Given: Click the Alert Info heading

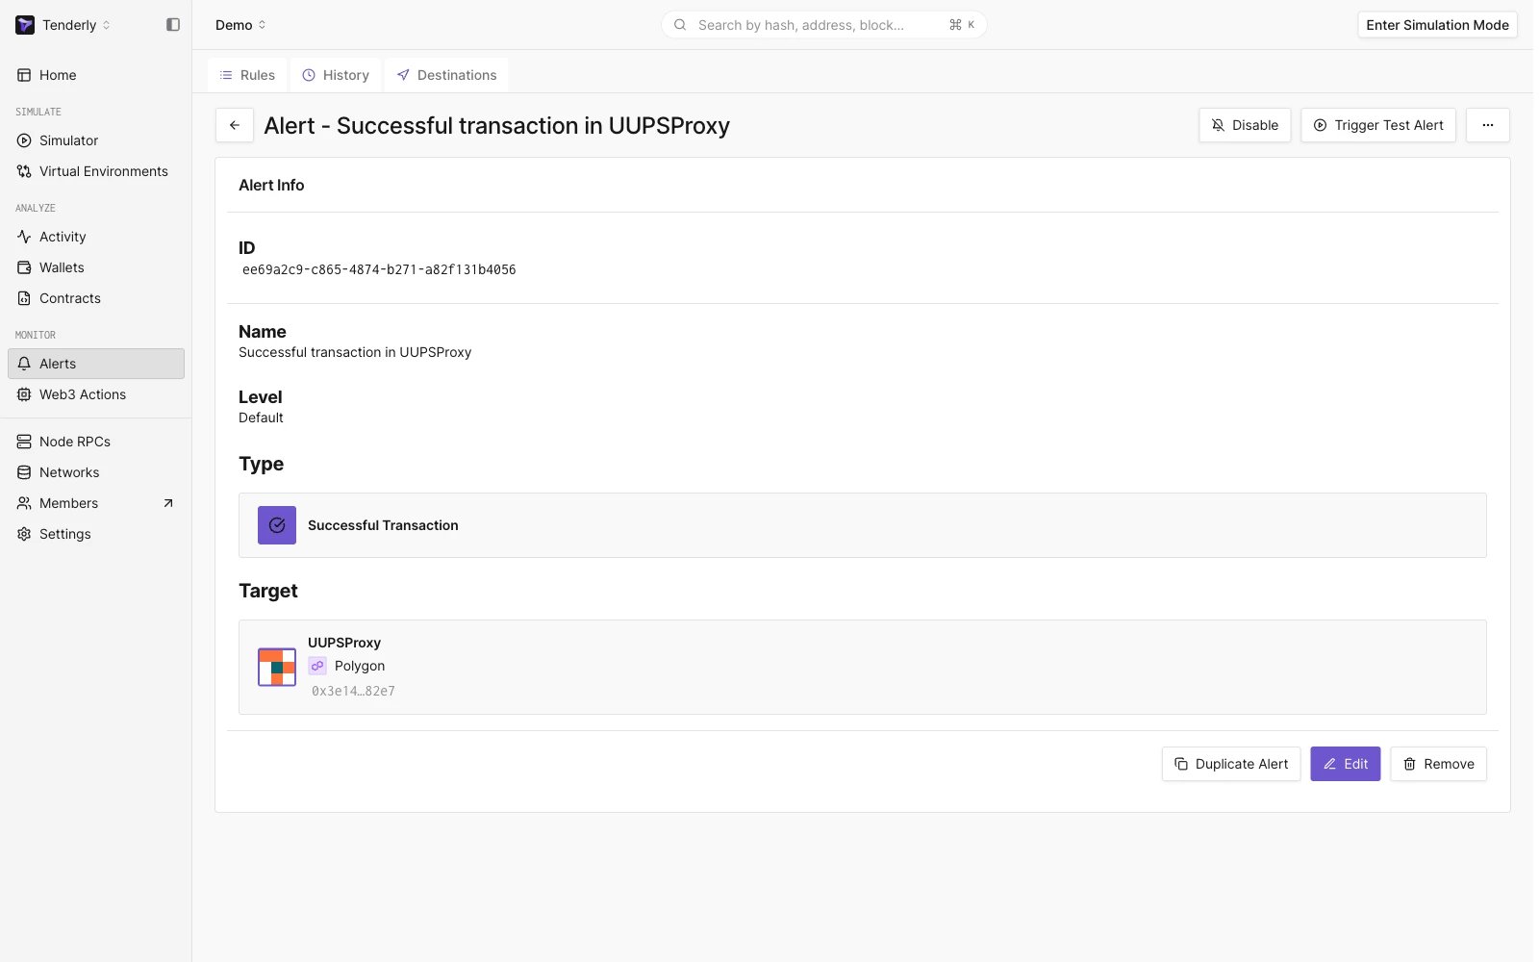Looking at the screenshot, I should coord(271,185).
